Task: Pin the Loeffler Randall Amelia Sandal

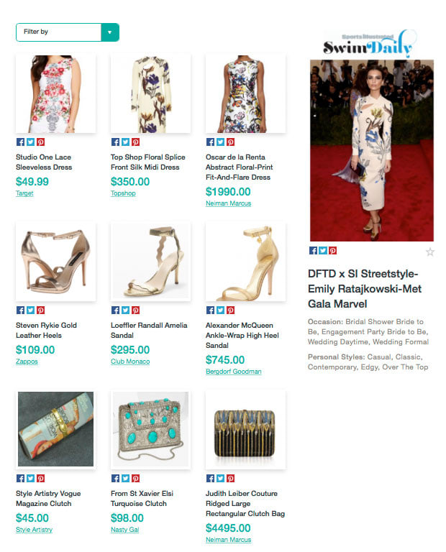Action: [x=136, y=310]
